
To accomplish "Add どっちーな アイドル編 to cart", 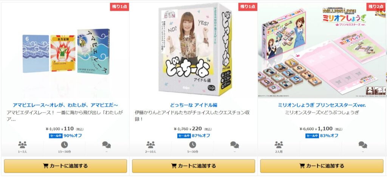I will coord(193,166).
